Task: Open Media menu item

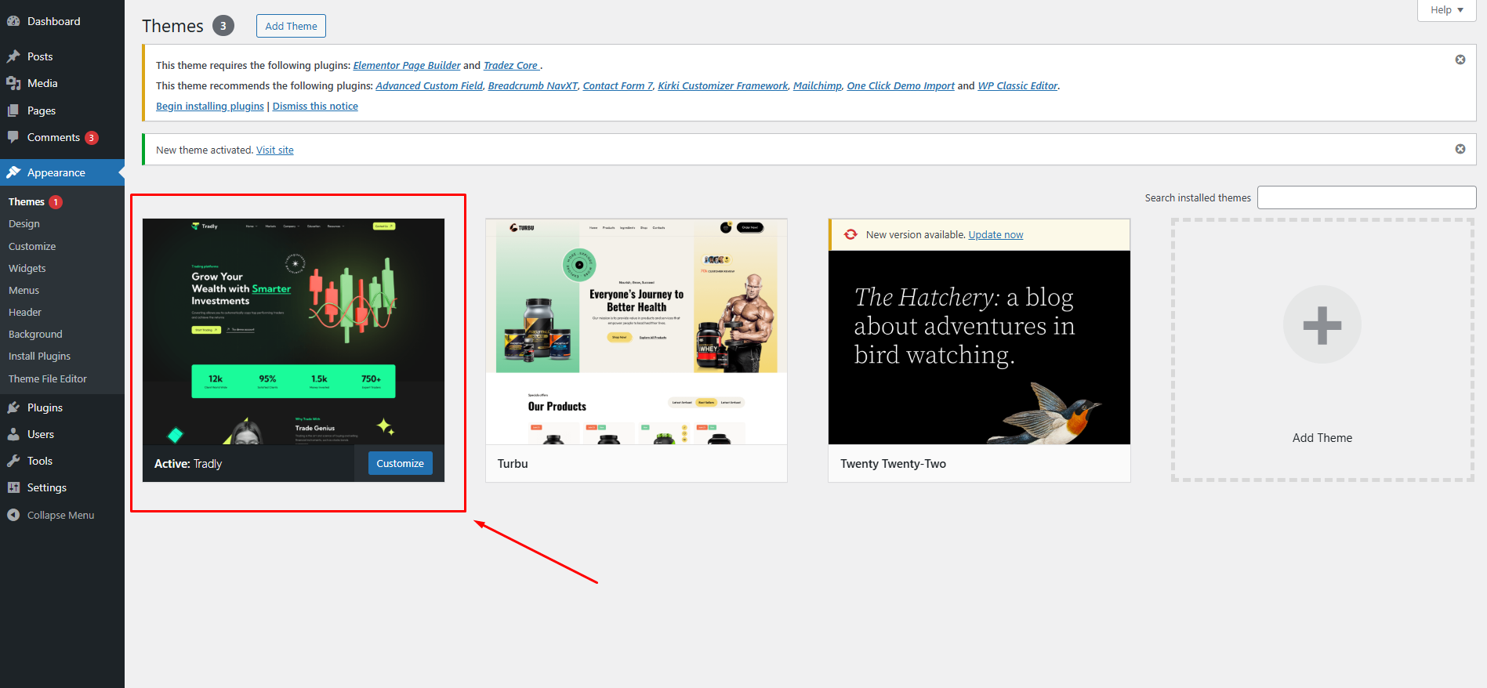Action: point(62,83)
